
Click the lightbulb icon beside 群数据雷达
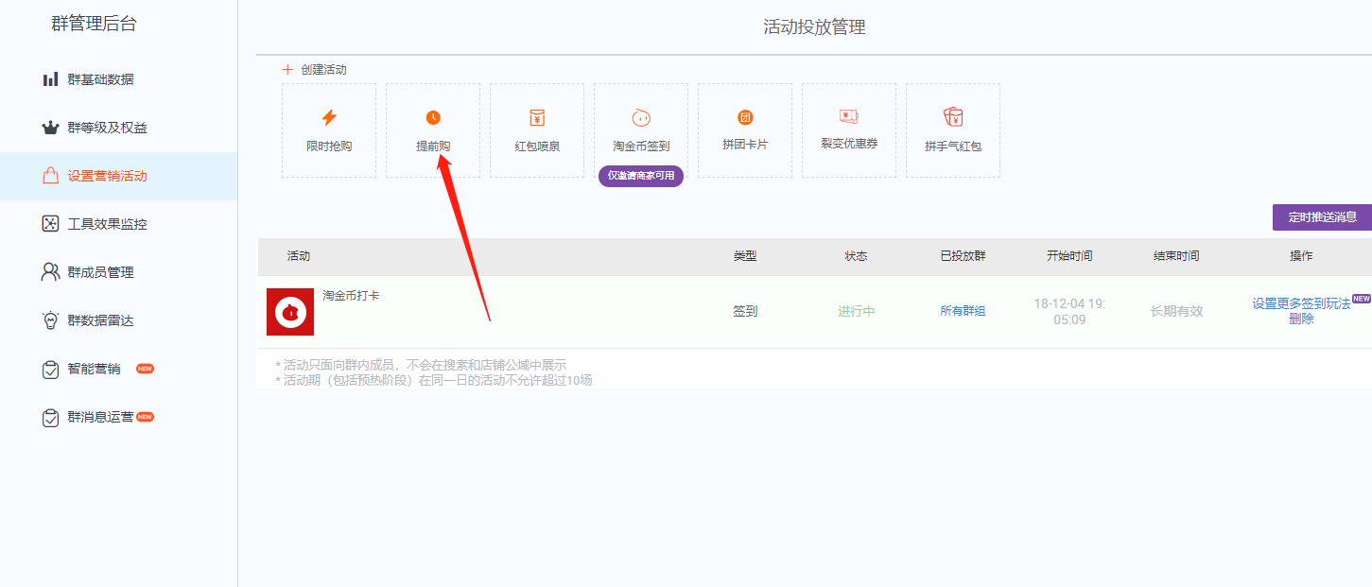(50, 320)
